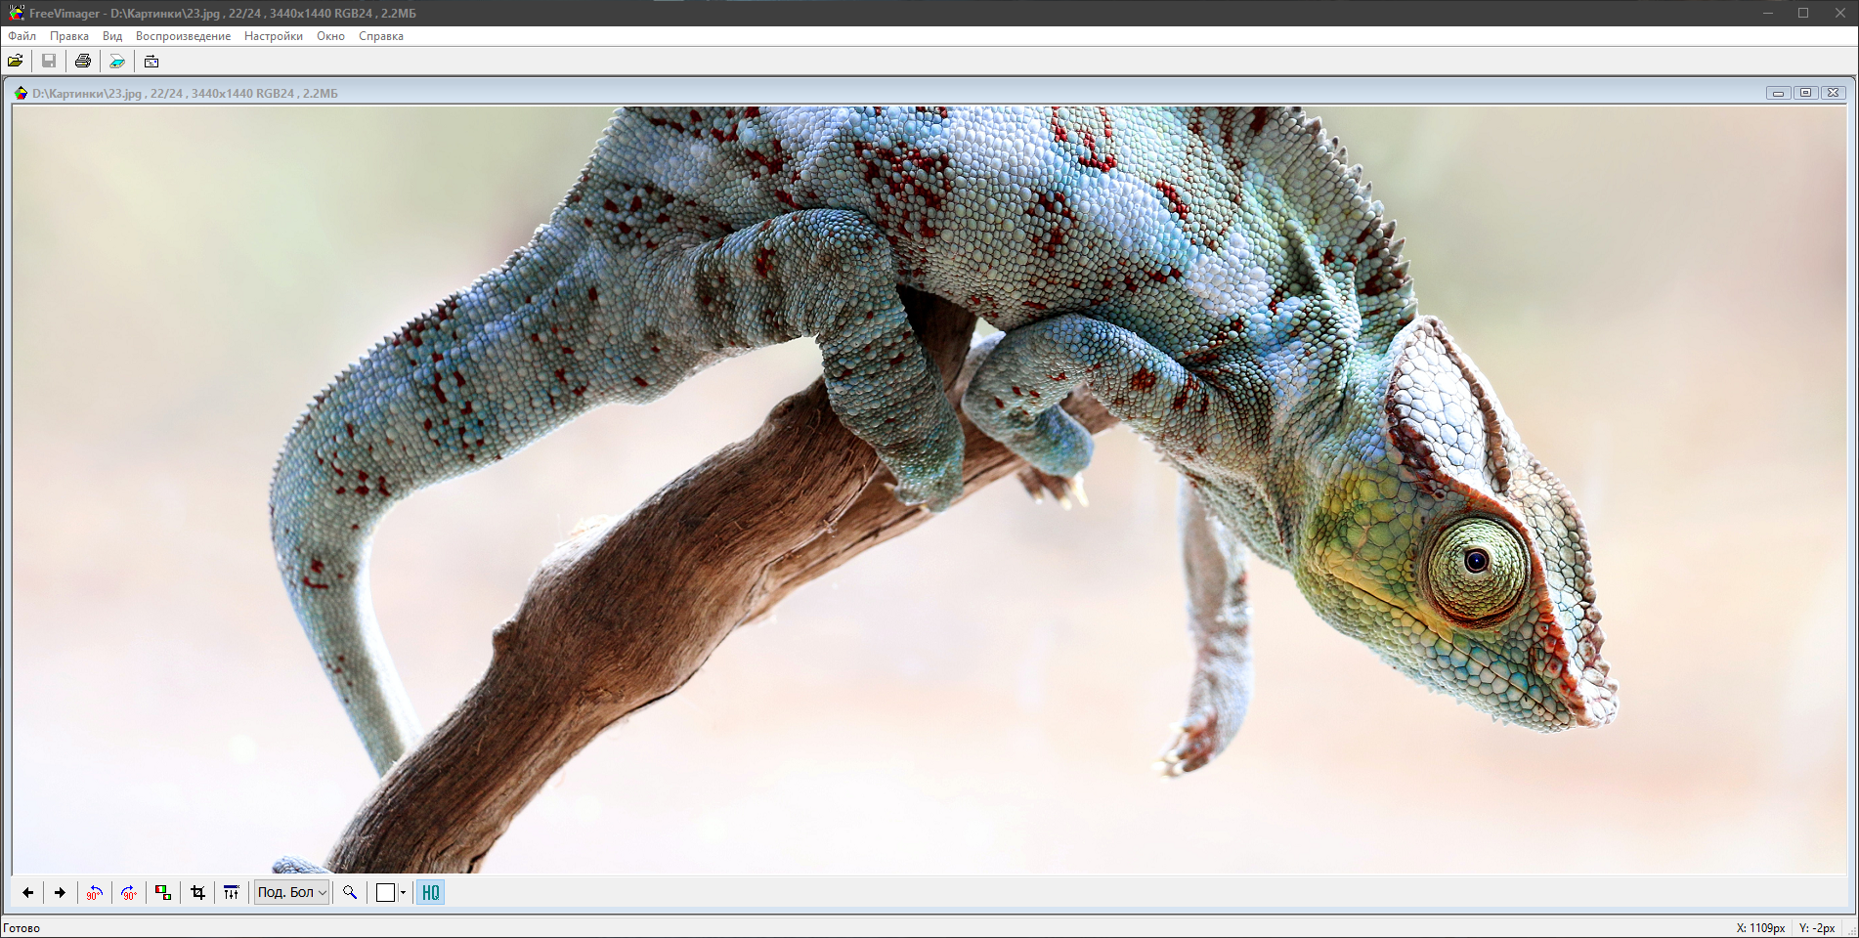
Task: Open the Файл menu
Action: tap(22, 36)
